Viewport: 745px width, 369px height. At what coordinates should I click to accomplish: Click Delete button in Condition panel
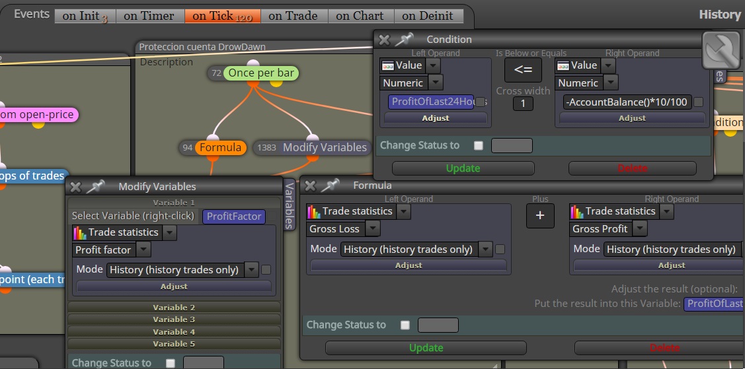pos(633,168)
